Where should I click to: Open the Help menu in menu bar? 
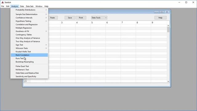(46, 6)
